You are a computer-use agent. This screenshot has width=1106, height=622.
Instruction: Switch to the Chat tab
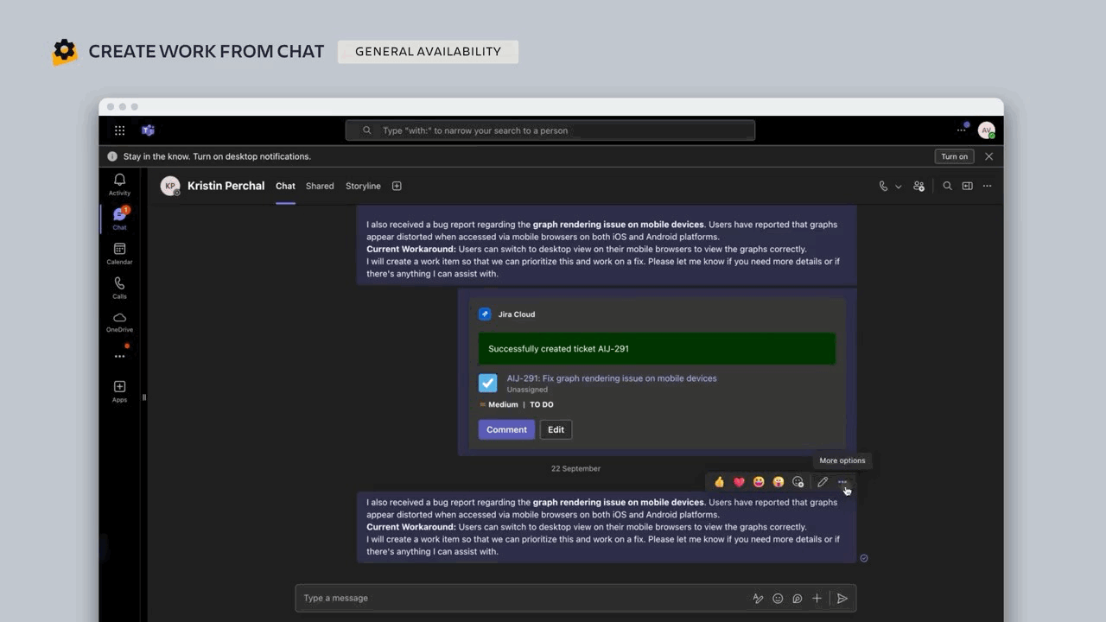[285, 186]
